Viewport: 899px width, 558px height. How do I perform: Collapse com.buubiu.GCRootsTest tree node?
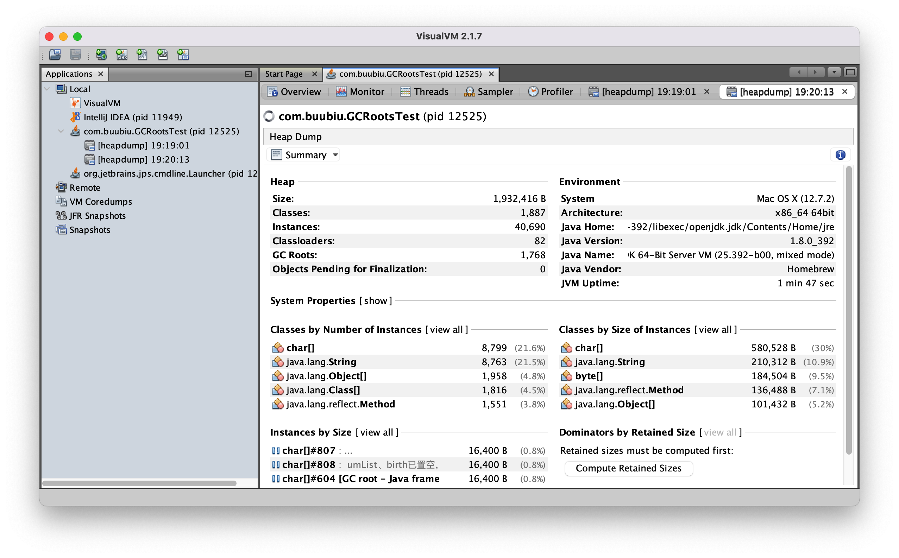click(x=61, y=131)
